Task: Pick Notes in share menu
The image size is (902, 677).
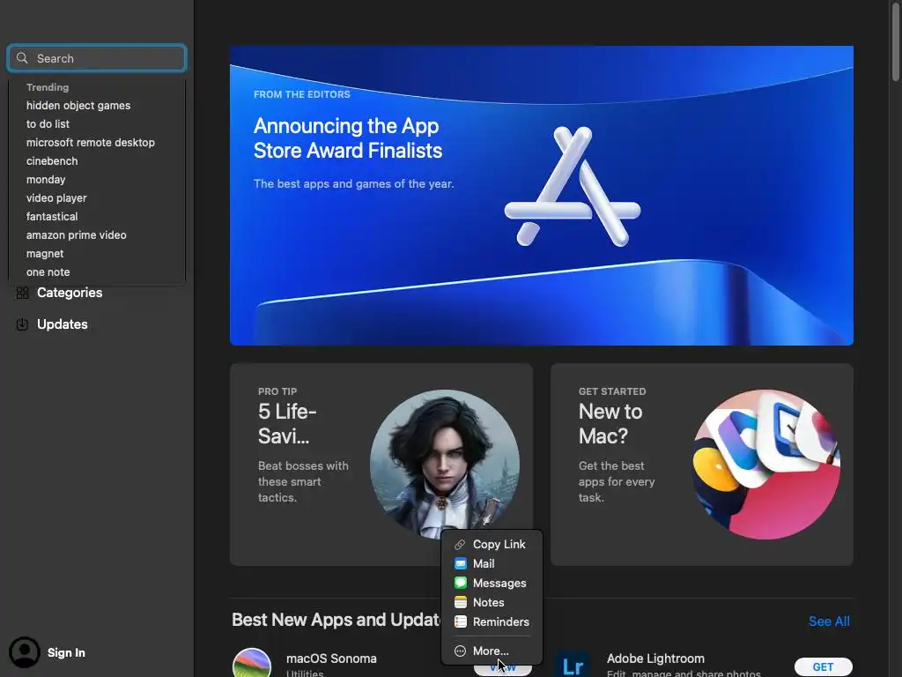Action: point(492,602)
